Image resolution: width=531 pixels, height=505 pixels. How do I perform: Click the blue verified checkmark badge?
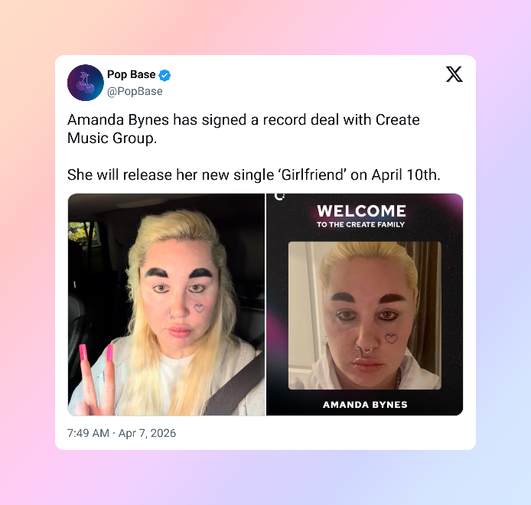[165, 75]
